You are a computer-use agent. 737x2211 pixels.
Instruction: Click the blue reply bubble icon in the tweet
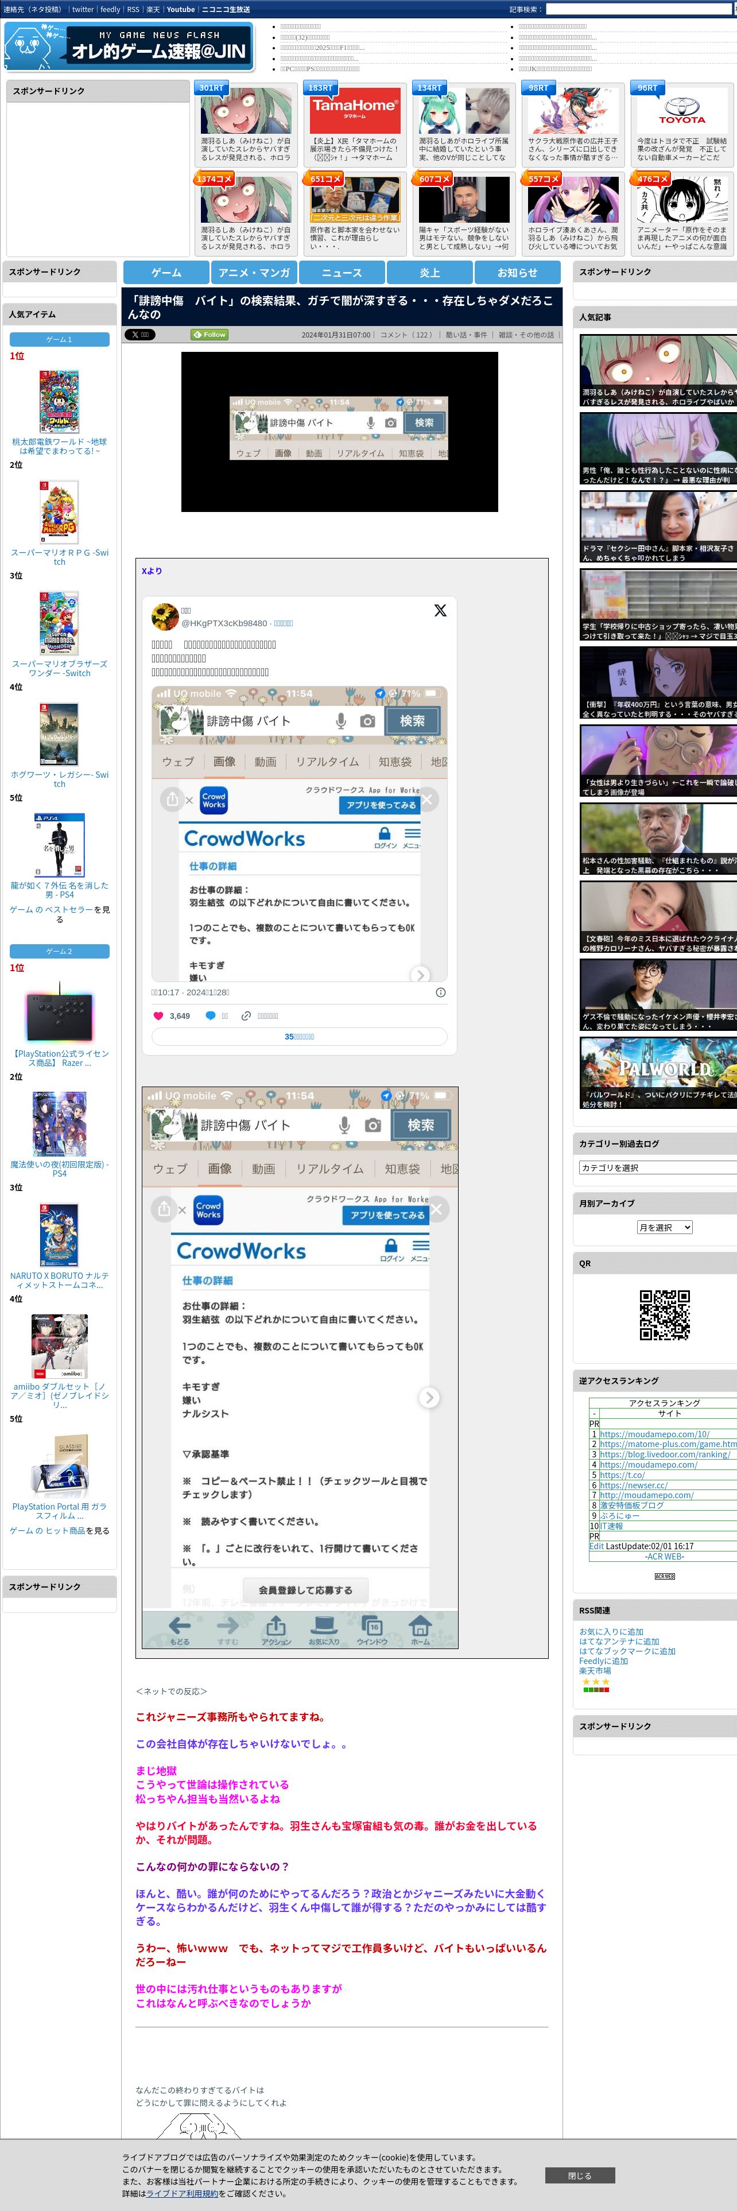210,1015
